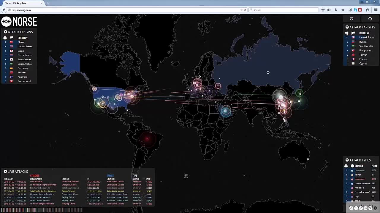Click the Bredbandsbolaget AB attack row

click(78, 188)
